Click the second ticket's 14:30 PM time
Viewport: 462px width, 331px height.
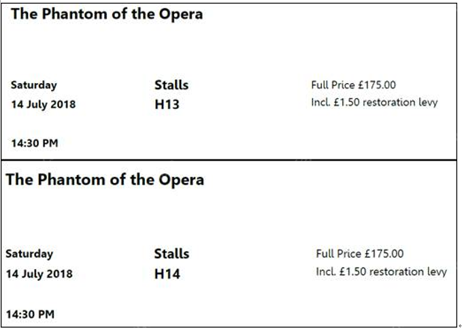30,315
